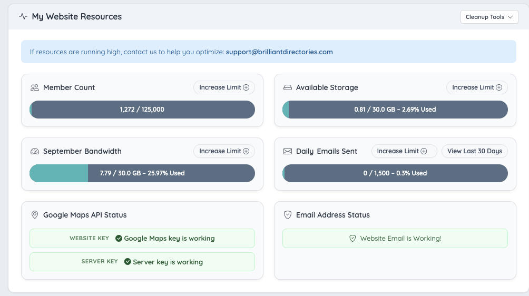529x296 pixels.
Task: Click the Email Address Status heading
Action: point(333,215)
